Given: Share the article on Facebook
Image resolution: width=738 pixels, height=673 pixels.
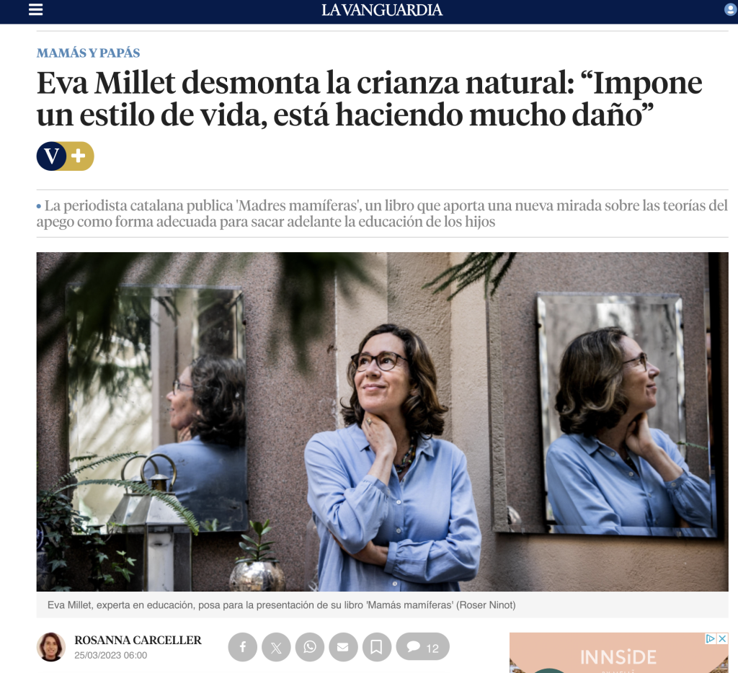Looking at the screenshot, I should tap(243, 647).
